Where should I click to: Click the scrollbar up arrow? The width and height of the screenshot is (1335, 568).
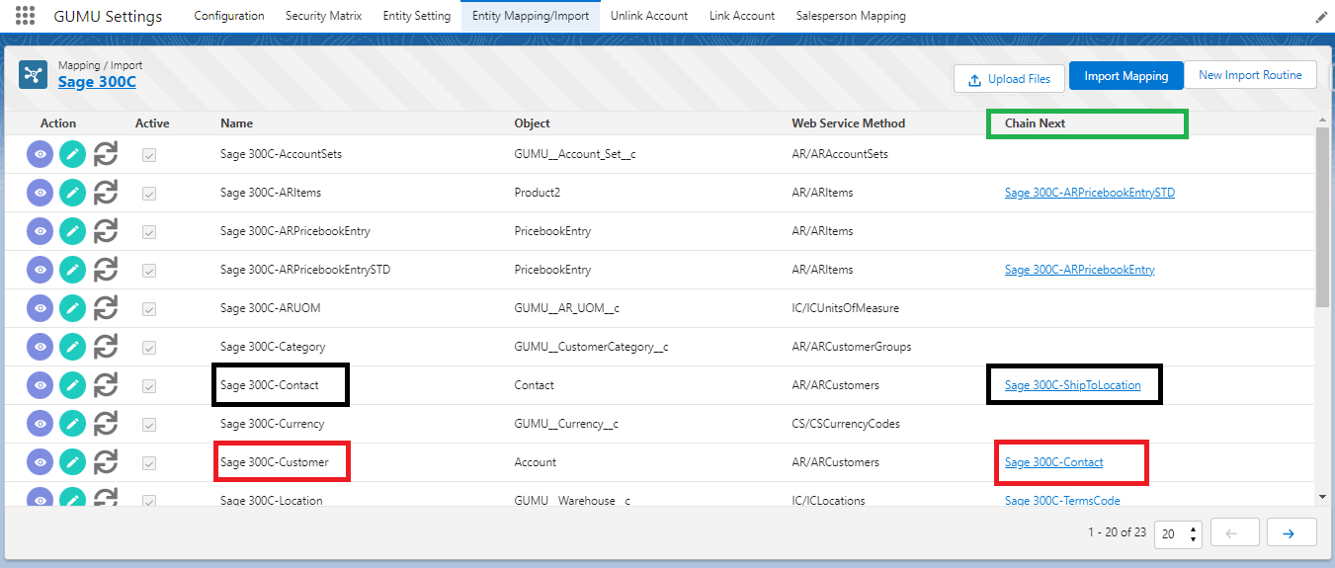[x=1322, y=119]
